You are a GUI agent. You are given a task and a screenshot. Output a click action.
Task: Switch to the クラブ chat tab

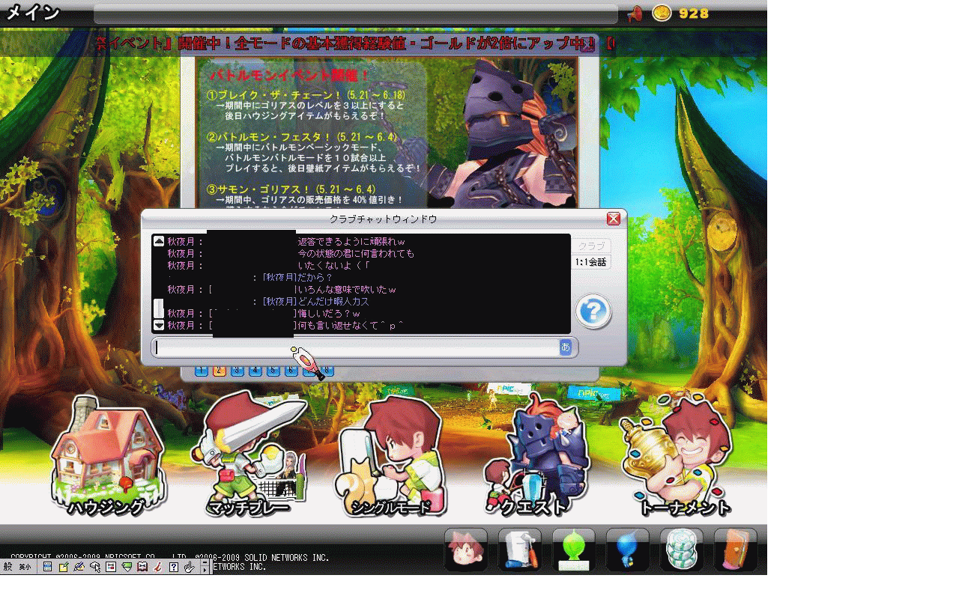coord(591,246)
